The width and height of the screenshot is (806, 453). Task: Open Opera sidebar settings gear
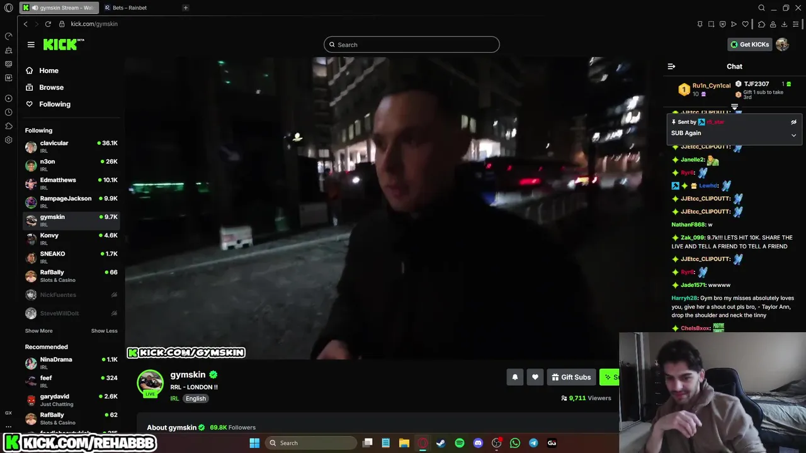8,140
